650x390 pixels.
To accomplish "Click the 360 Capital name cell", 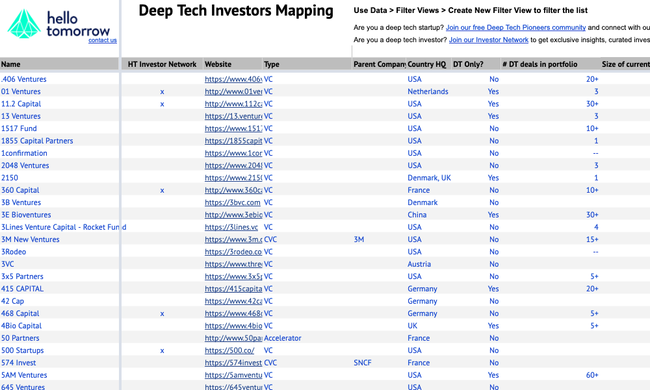I will (20, 190).
